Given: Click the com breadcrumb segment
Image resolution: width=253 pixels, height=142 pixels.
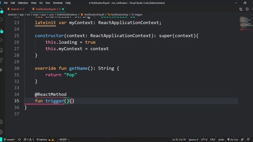Looking at the screenshot, I should pyautogui.click(x=51, y=15).
